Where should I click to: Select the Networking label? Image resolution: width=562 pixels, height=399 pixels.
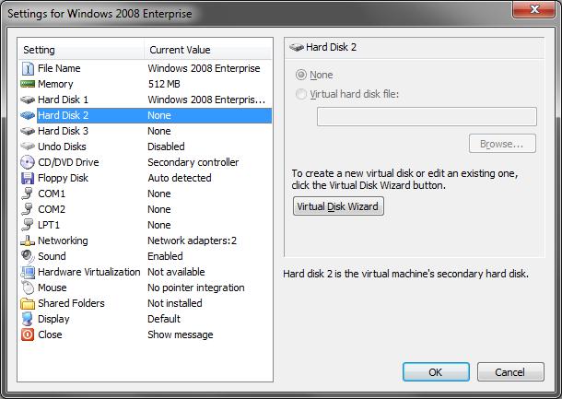(x=63, y=241)
